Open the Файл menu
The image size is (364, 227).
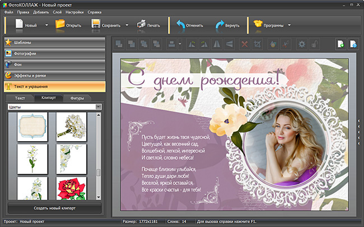(x=9, y=12)
